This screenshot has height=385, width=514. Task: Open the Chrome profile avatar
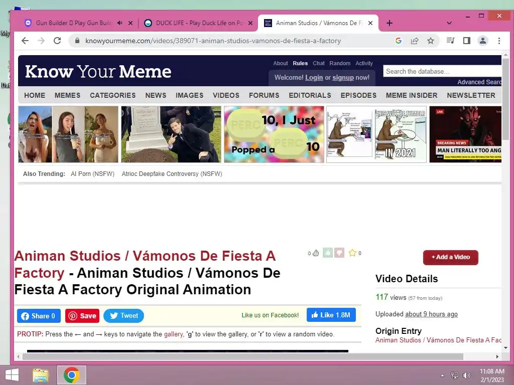483,41
